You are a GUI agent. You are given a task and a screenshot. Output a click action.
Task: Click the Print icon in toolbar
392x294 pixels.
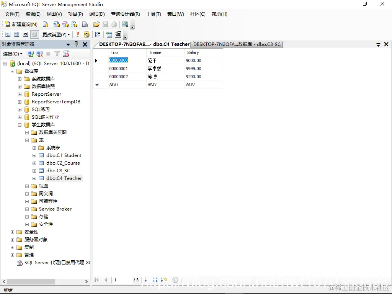pos(114,24)
